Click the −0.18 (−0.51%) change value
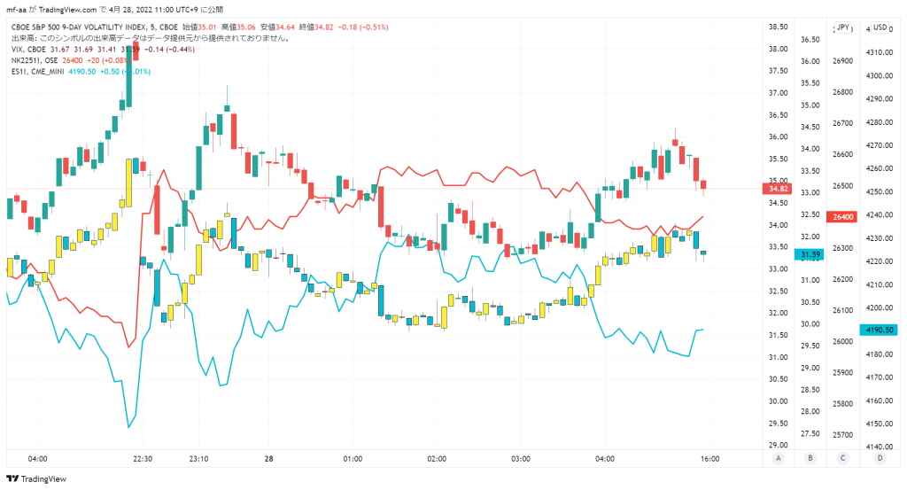Screen dimensions: 907x490 363,27
